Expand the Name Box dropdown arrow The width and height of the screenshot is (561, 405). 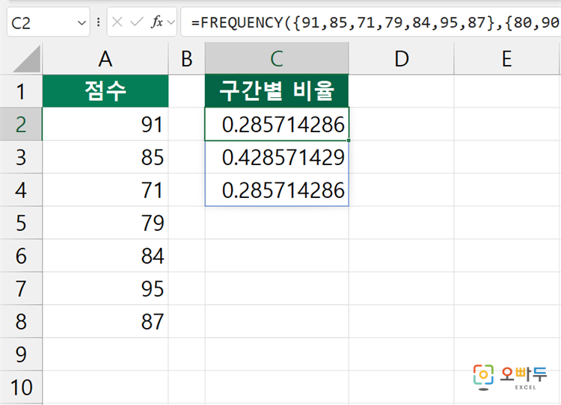click(82, 23)
